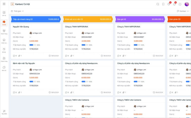191x118 pixels.
Task: Select Tiếp cận khách hàng (2) stage header
Action: pos(36,19)
